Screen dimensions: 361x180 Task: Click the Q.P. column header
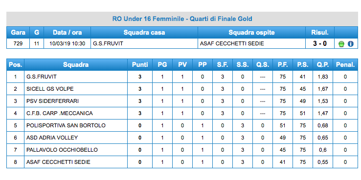point(322,65)
